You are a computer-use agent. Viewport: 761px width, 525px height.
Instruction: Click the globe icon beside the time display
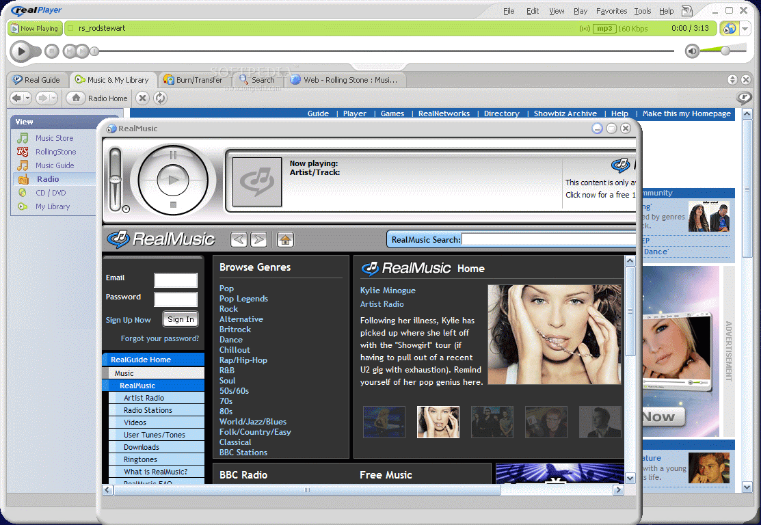[730, 28]
